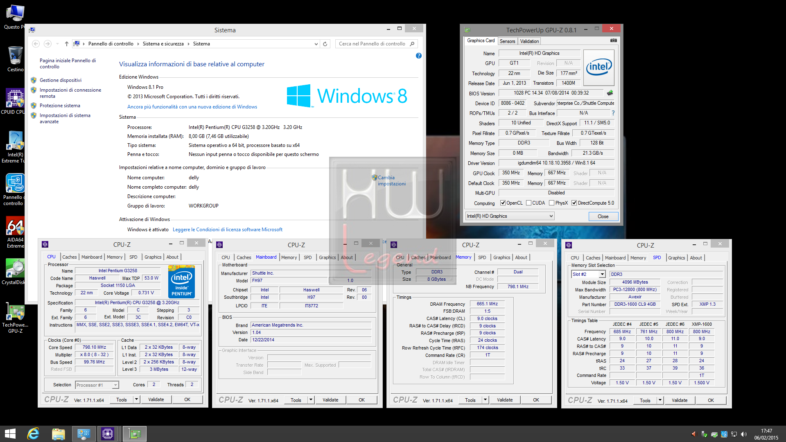Open the Cestino recycle bin desktop icon

click(x=15, y=59)
